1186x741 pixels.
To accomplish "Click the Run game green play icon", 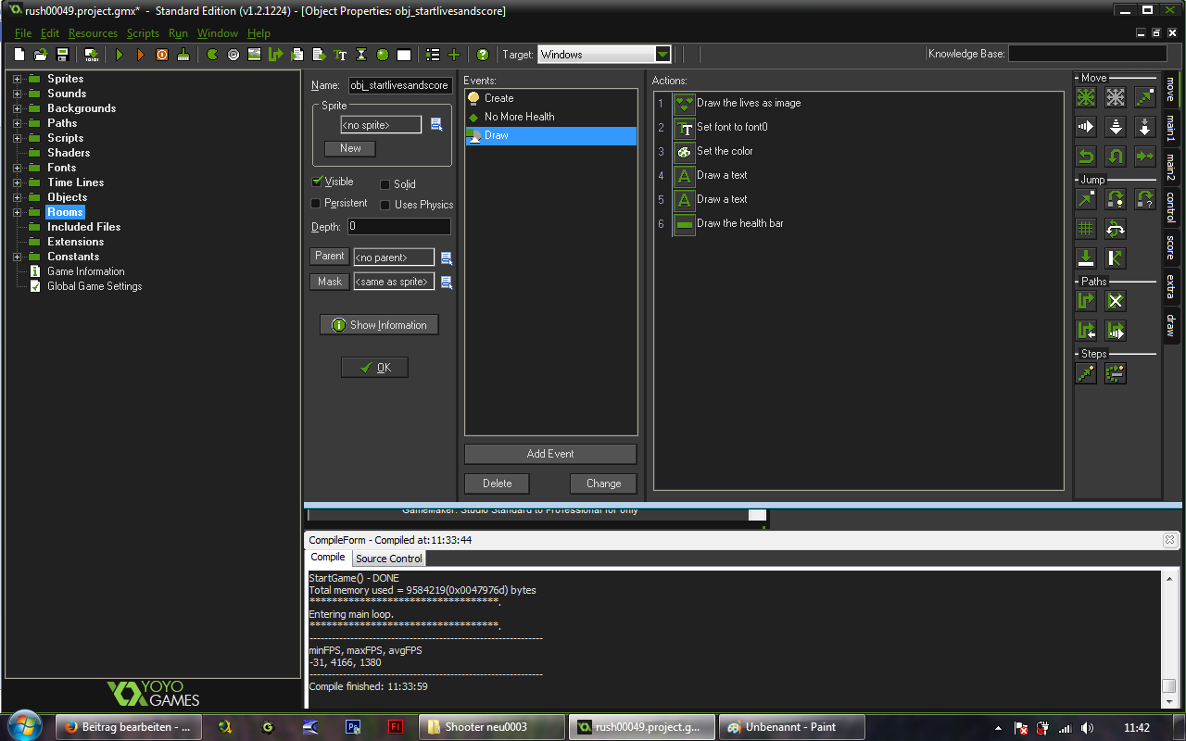I will pyautogui.click(x=120, y=55).
